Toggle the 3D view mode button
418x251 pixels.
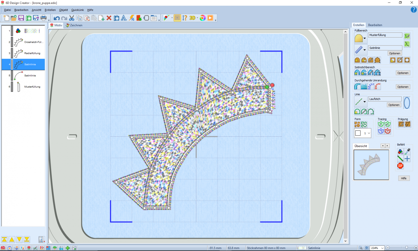(192, 18)
